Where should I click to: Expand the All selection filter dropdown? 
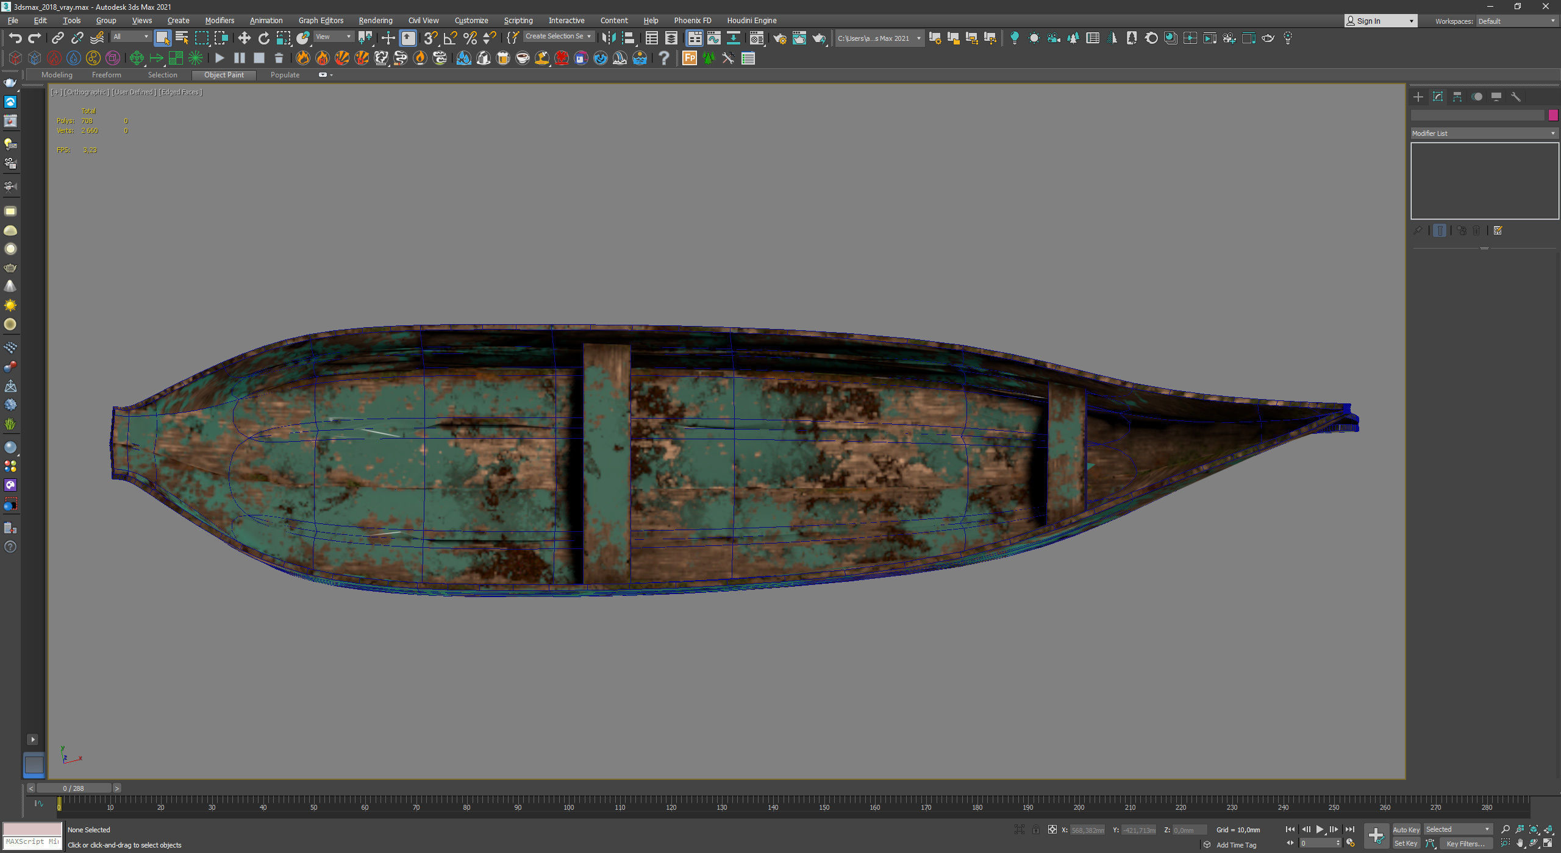[130, 37]
